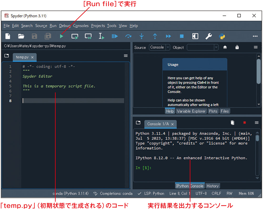Screen dimensions: 263x209
Task: Click conda (Python 3.11.4) in status bar
Action: coord(70,193)
